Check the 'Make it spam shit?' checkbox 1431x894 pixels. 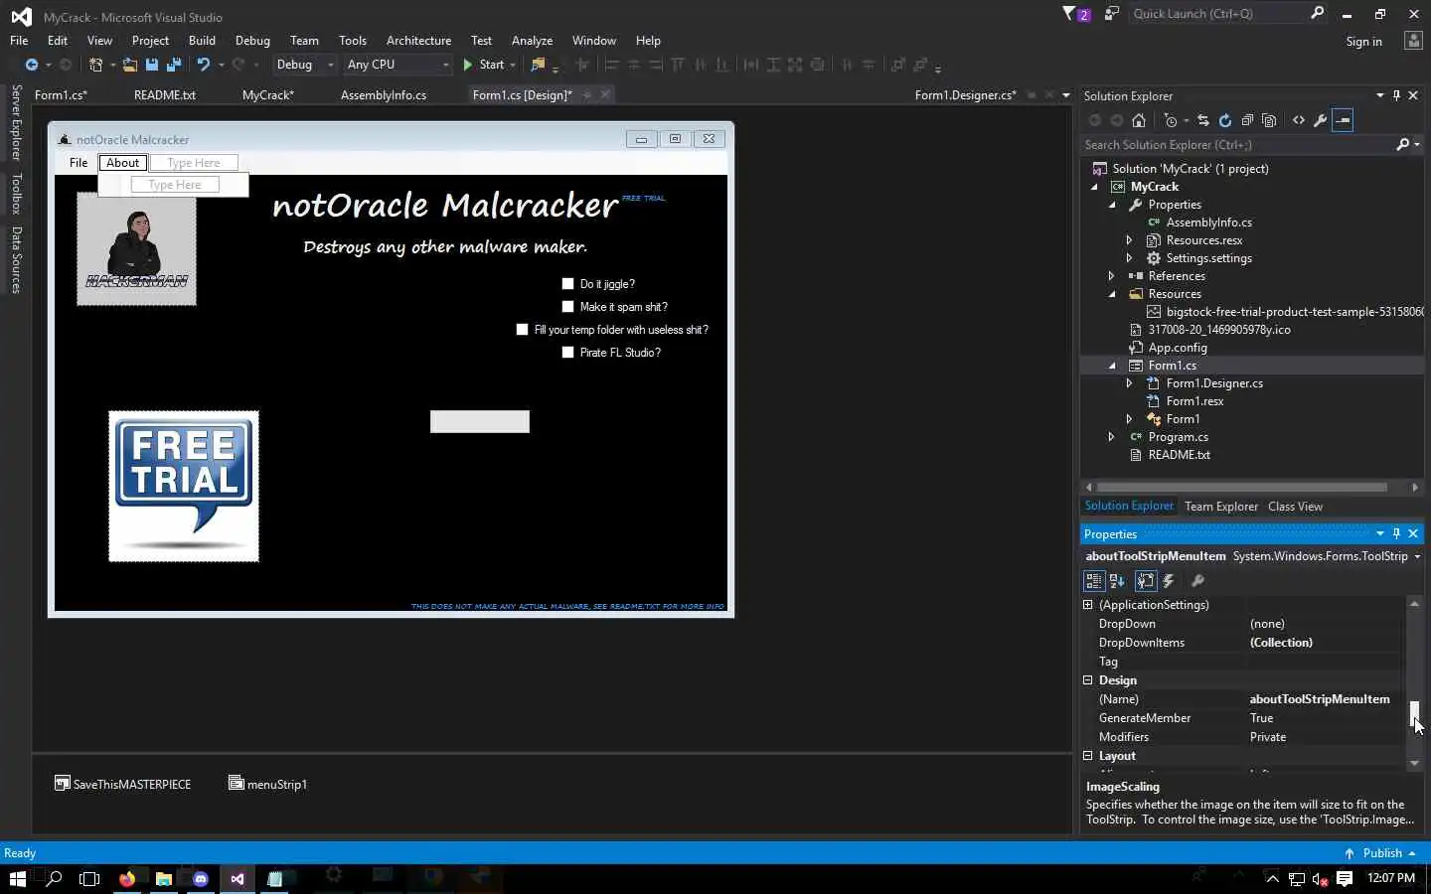pos(567,307)
